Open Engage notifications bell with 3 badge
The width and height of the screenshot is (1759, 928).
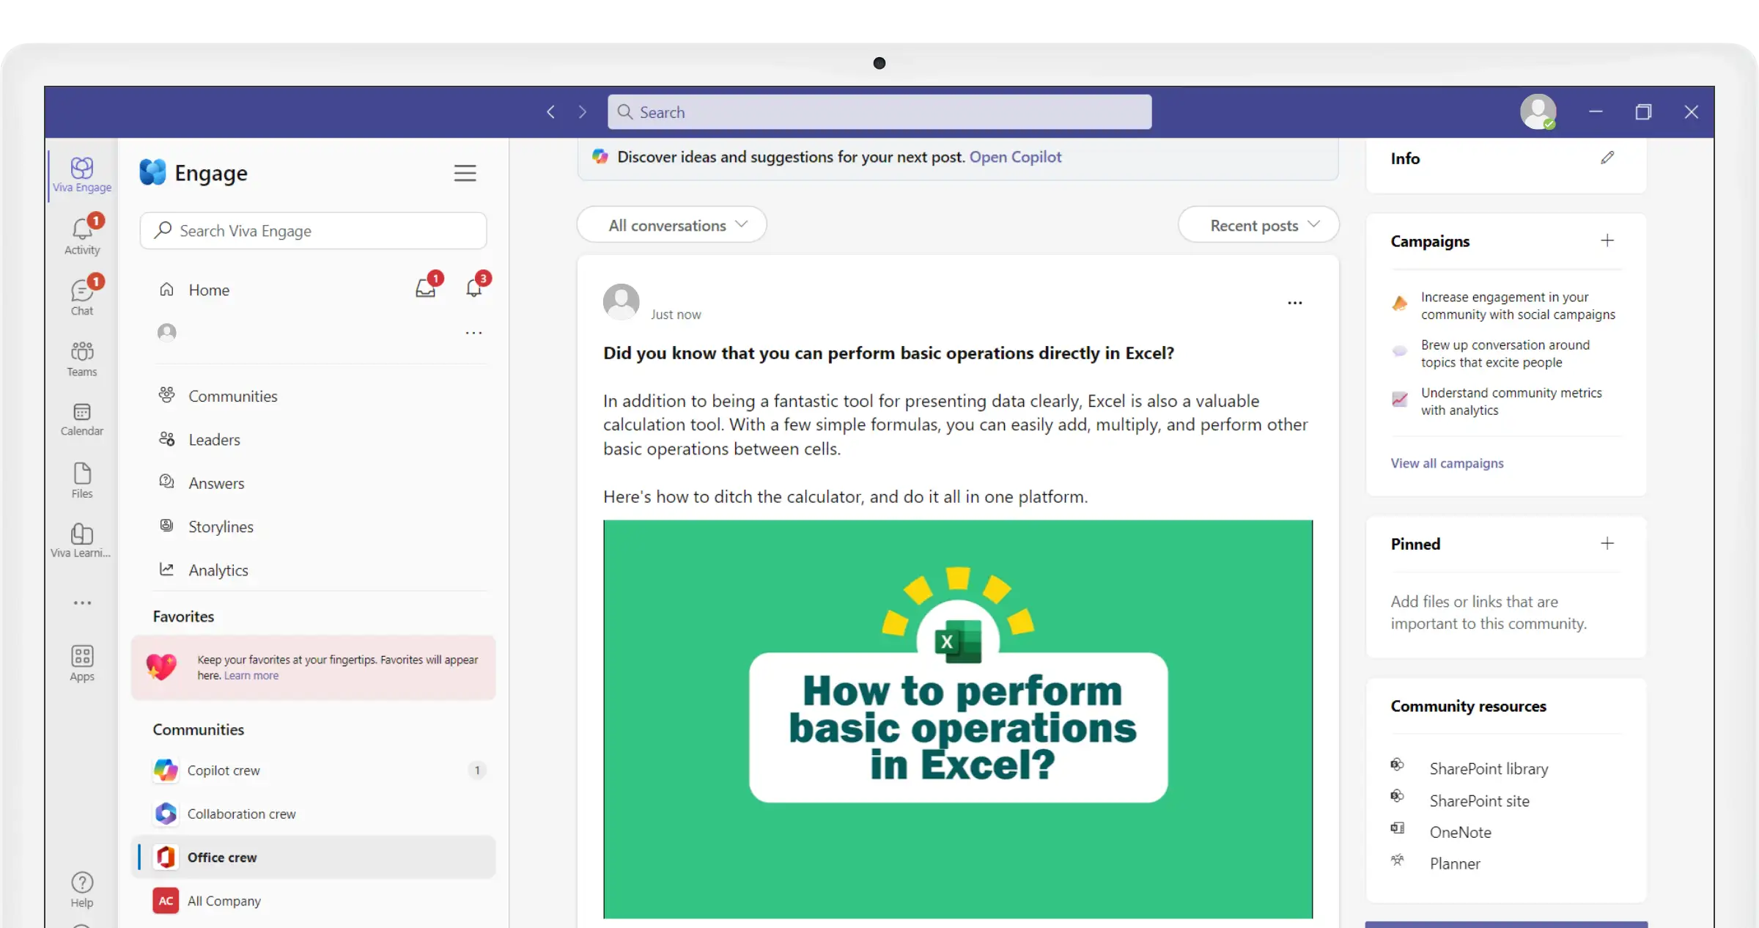pos(474,289)
